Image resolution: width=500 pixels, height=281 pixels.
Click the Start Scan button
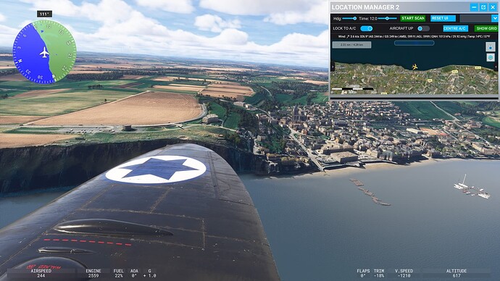point(412,19)
